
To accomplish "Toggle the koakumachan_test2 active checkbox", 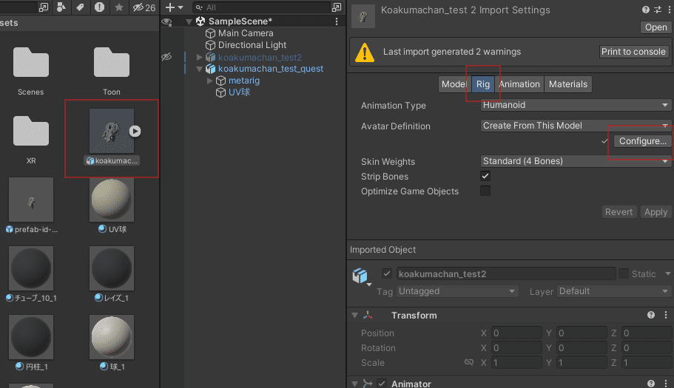I will pyautogui.click(x=387, y=273).
